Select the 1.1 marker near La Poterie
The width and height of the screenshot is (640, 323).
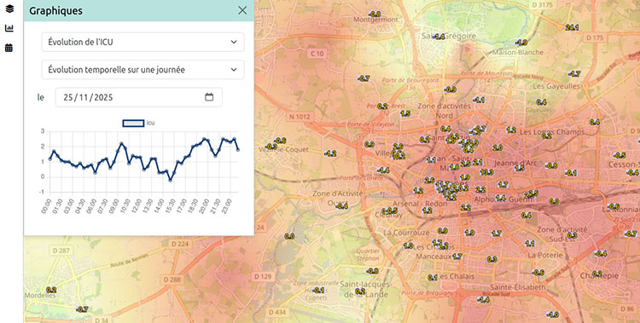coord(530,244)
